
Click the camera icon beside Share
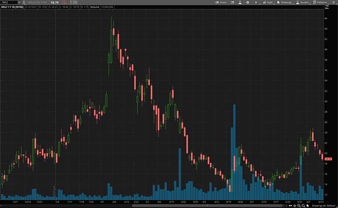click(x=232, y=2)
